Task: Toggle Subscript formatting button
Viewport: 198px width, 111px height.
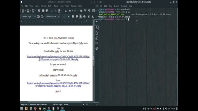Action: coord(93,16)
